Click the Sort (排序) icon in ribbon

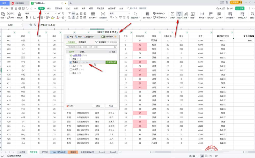click(185, 14)
